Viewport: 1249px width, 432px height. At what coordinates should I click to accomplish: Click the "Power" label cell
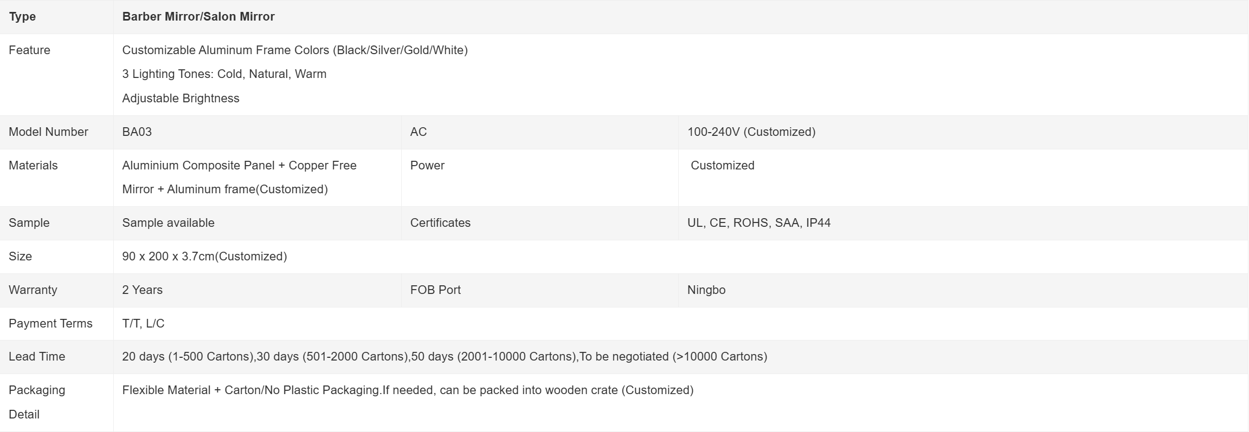coord(427,166)
